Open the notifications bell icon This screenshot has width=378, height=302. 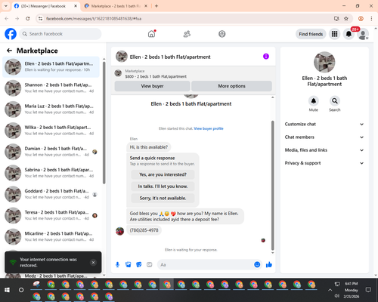click(349, 34)
